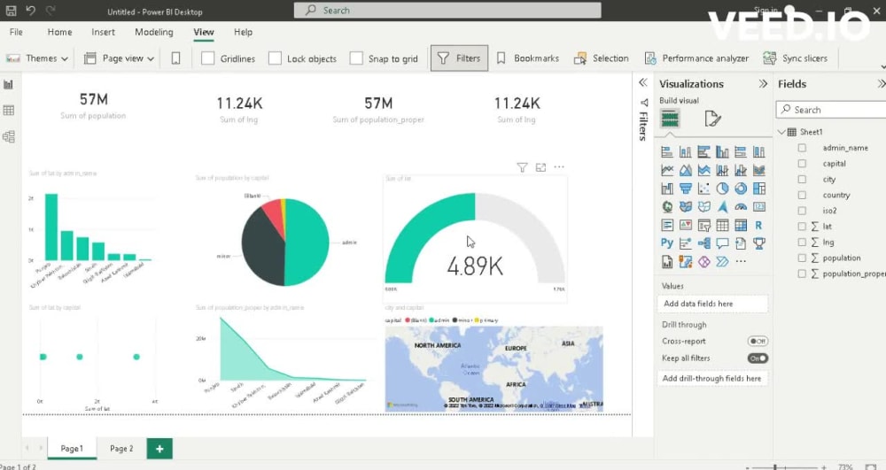Toggle mobile layout view icon

[175, 58]
